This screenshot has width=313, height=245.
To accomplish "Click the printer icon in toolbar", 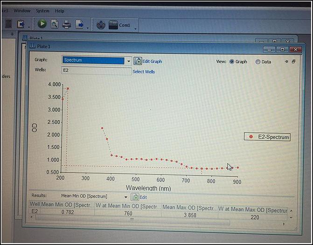I will [x=67, y=25].
